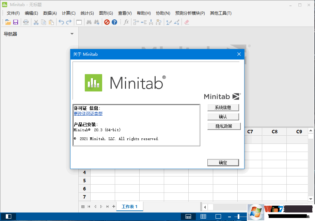Click the zoom out minus button
This screenshot has width=315, height=221.
coord(230,217)
